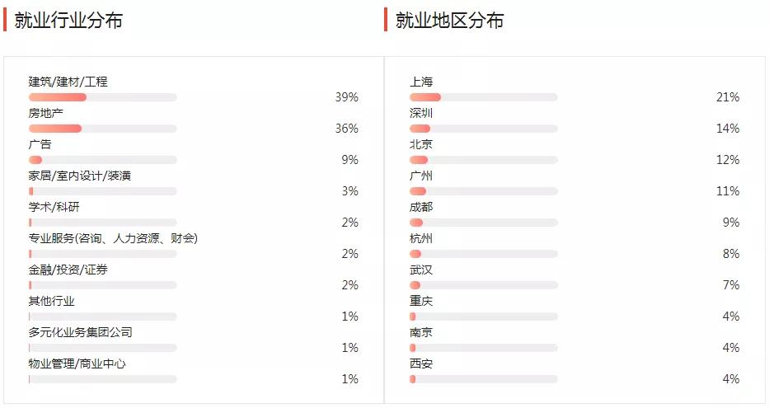Click the 成都 region progress bar
The width and height of the screenshot is (769, 408).
coord(484,223)
